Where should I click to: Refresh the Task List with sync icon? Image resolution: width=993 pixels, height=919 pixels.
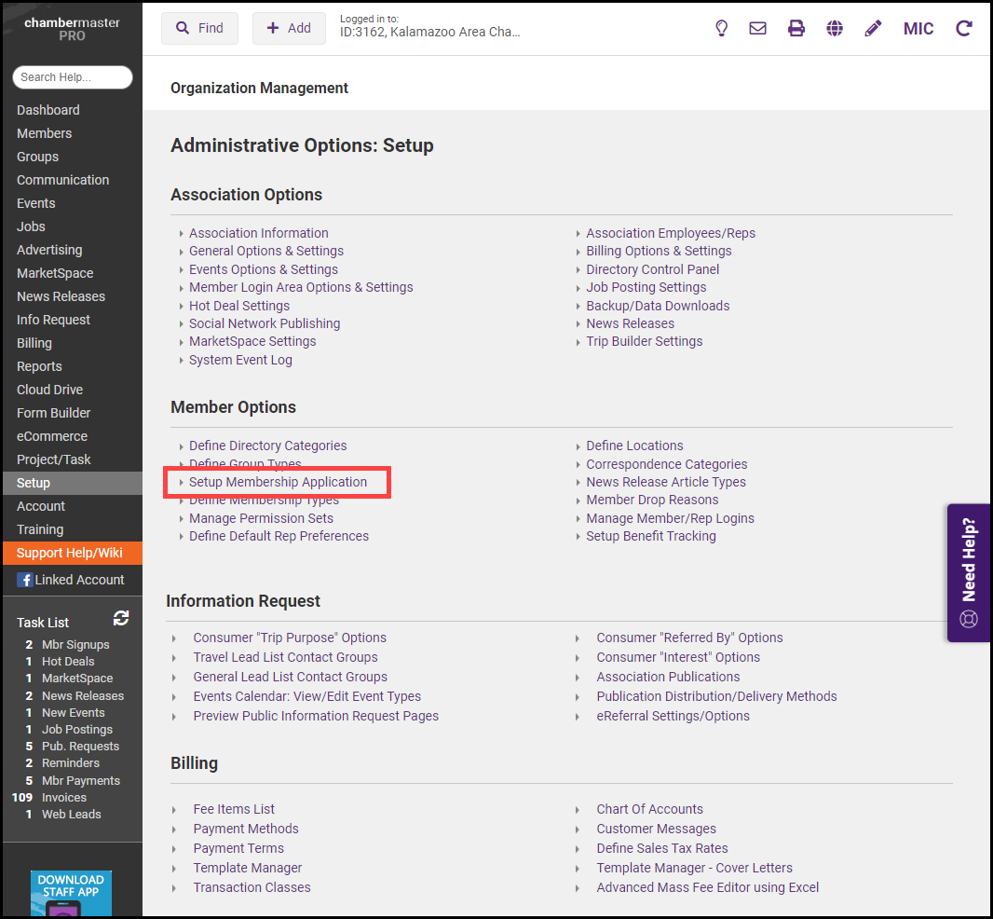121,618
